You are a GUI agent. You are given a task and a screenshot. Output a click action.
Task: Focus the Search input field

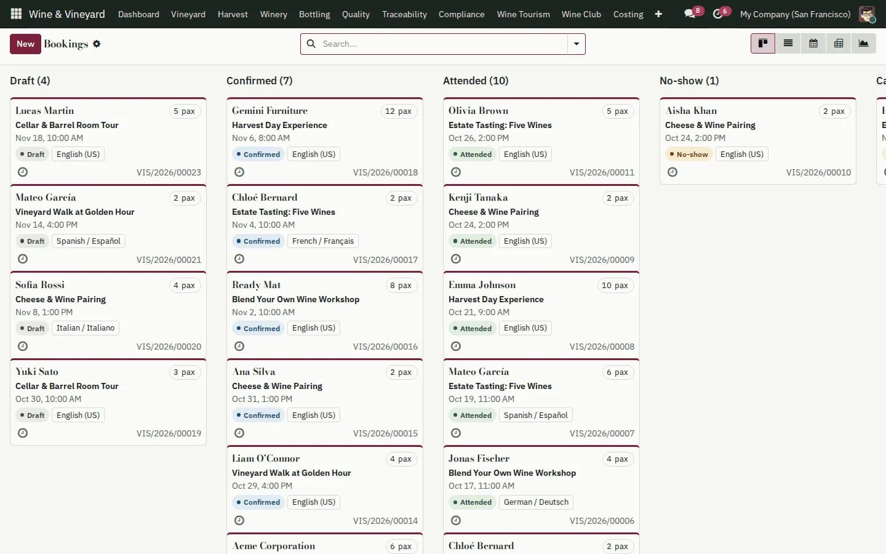tap(442, 44)
